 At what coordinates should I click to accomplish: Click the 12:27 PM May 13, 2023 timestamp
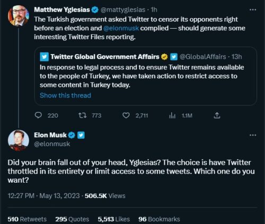click(43, 196)
